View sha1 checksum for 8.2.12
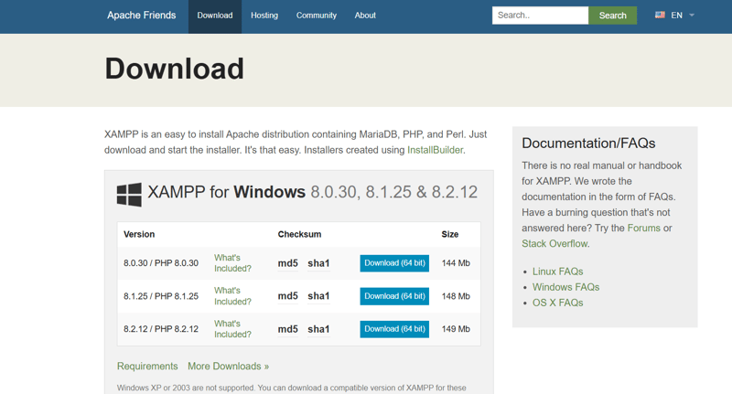 [x=318, y=329]
